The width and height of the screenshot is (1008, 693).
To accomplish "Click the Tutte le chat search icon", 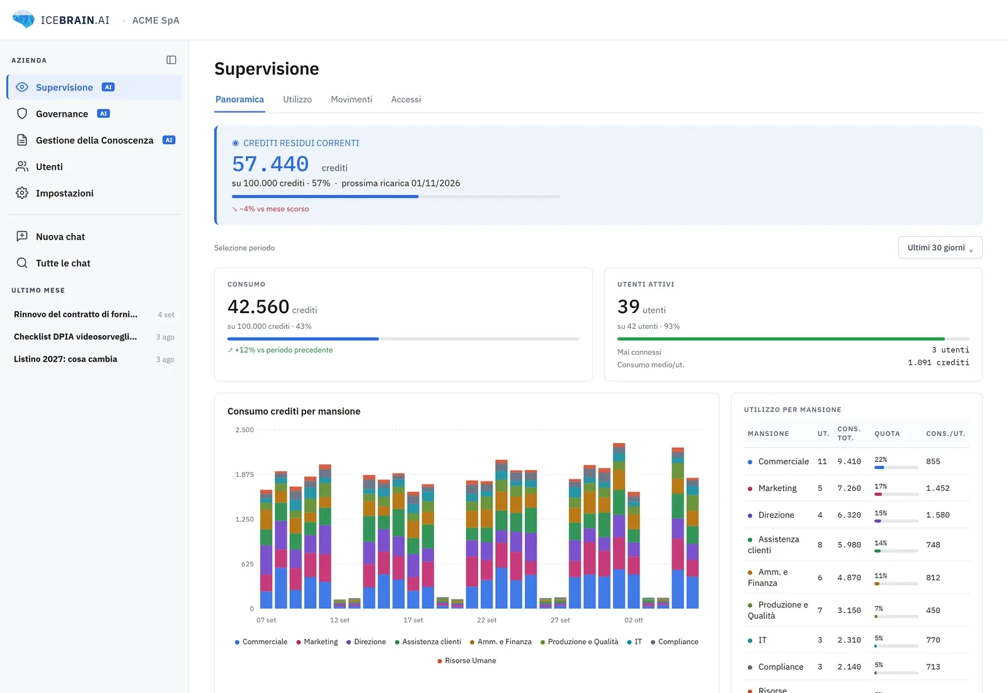I will point(22,263).
